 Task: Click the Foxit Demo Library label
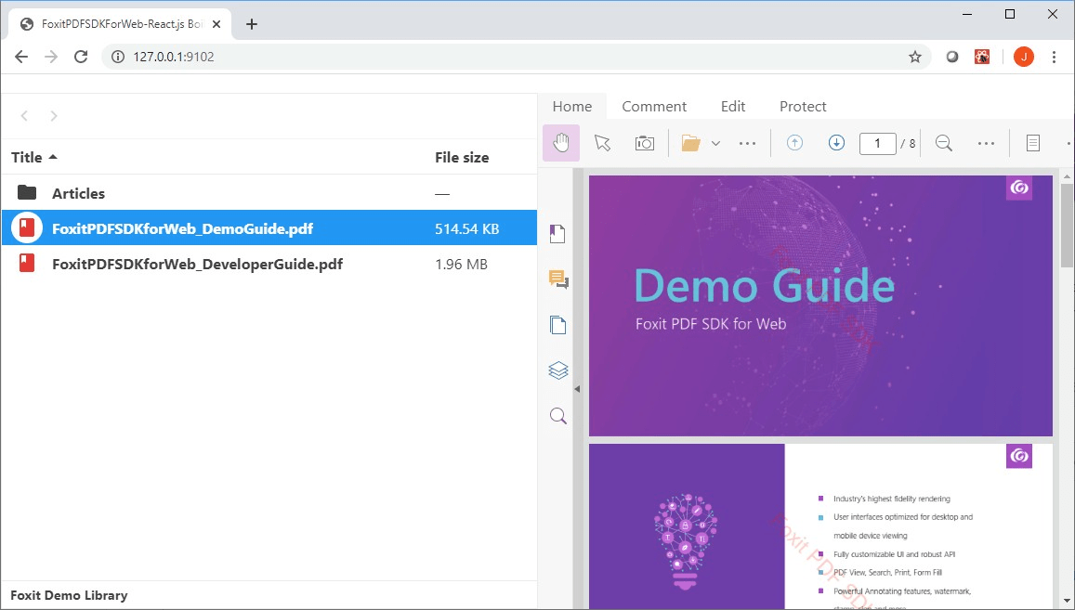69,595
